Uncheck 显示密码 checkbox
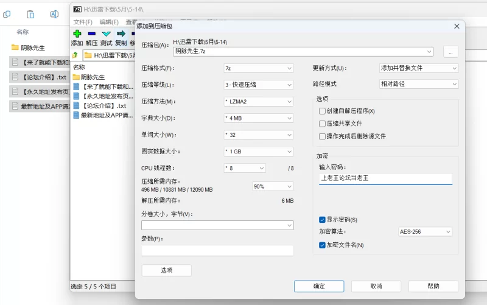 pyautogui.click(x=322, y=220)
